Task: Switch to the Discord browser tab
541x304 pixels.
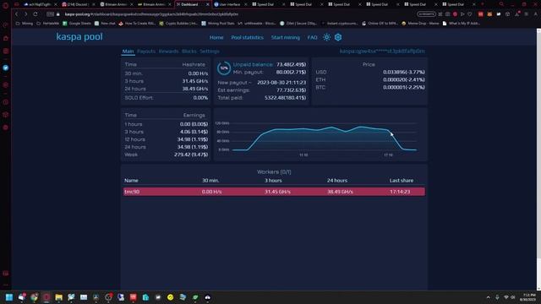Action: (78, 4)
